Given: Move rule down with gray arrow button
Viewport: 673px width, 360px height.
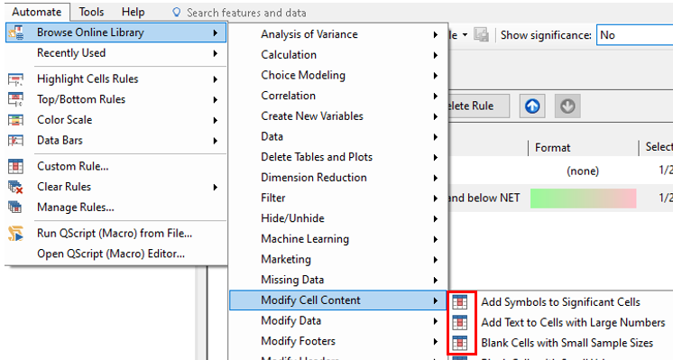Looking at the screenshot, I should [567, 106].
